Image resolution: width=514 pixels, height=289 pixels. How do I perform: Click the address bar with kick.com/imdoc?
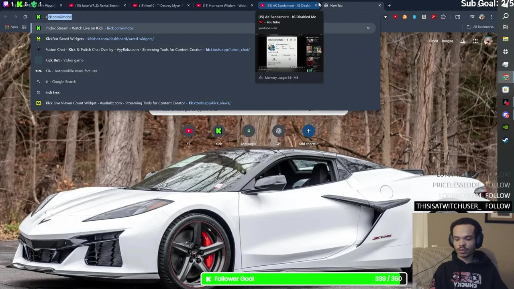tap(205, 17)
